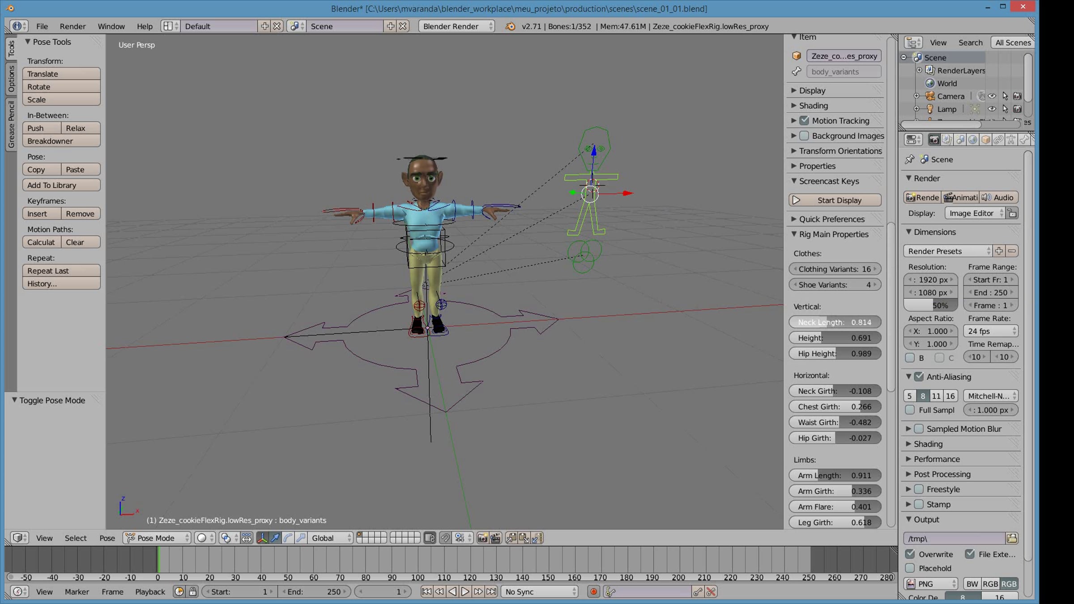Click the auto keyframe record button
The width and height of the screenshot is (1074, 604).
tap(593, 591)
